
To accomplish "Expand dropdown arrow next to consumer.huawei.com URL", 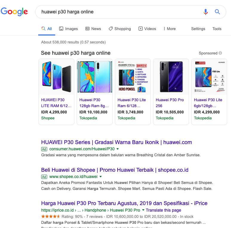I will click(118, 149).
